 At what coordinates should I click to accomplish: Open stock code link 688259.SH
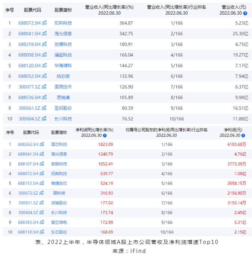pyautogui.click(x=29, y=44)
